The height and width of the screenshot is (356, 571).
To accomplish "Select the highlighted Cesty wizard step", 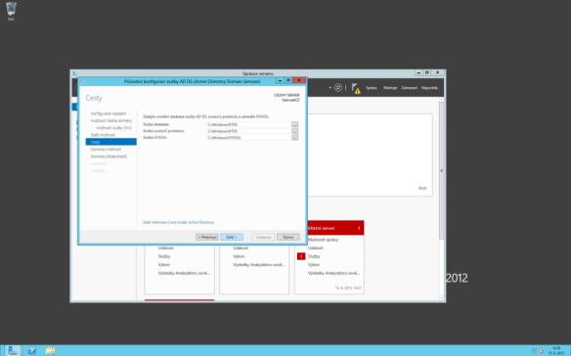I will 111,142.
